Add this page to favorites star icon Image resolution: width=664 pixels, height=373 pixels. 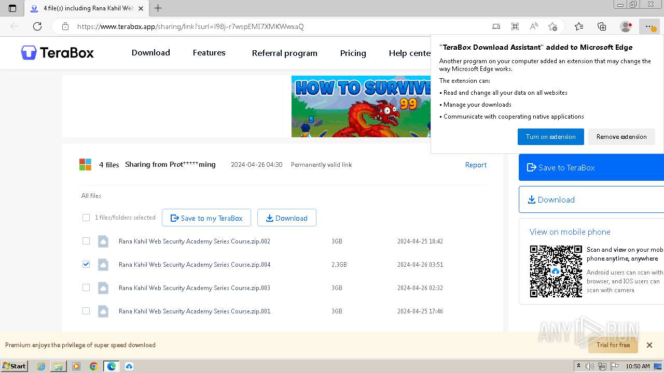click(x=552, y=26)
